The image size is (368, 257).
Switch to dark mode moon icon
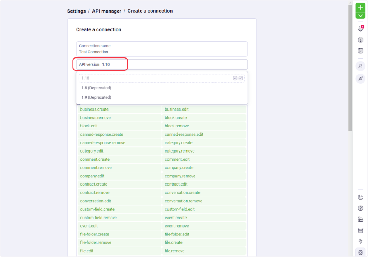point(360,197)
